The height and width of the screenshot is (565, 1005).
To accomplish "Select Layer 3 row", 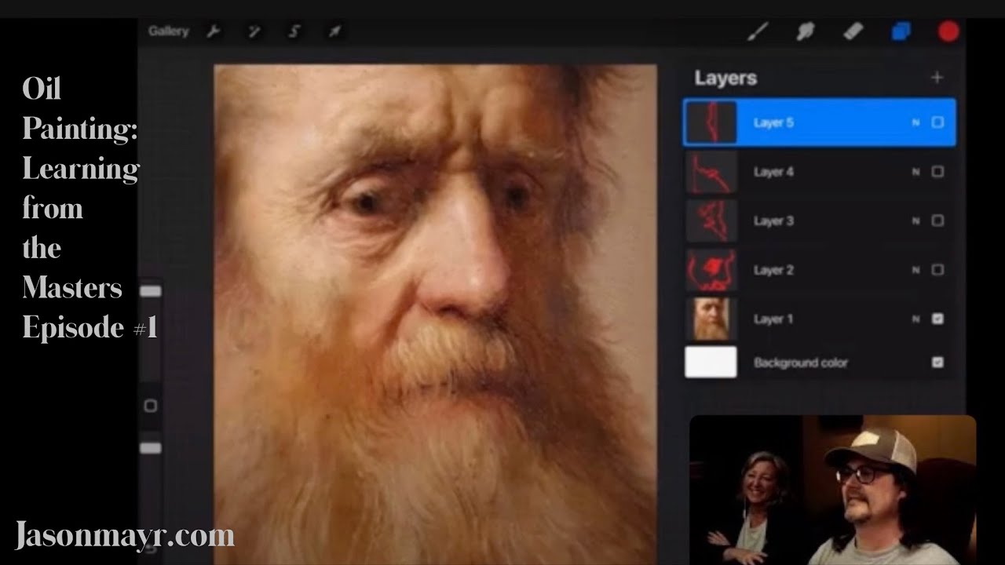I will 820,221.
